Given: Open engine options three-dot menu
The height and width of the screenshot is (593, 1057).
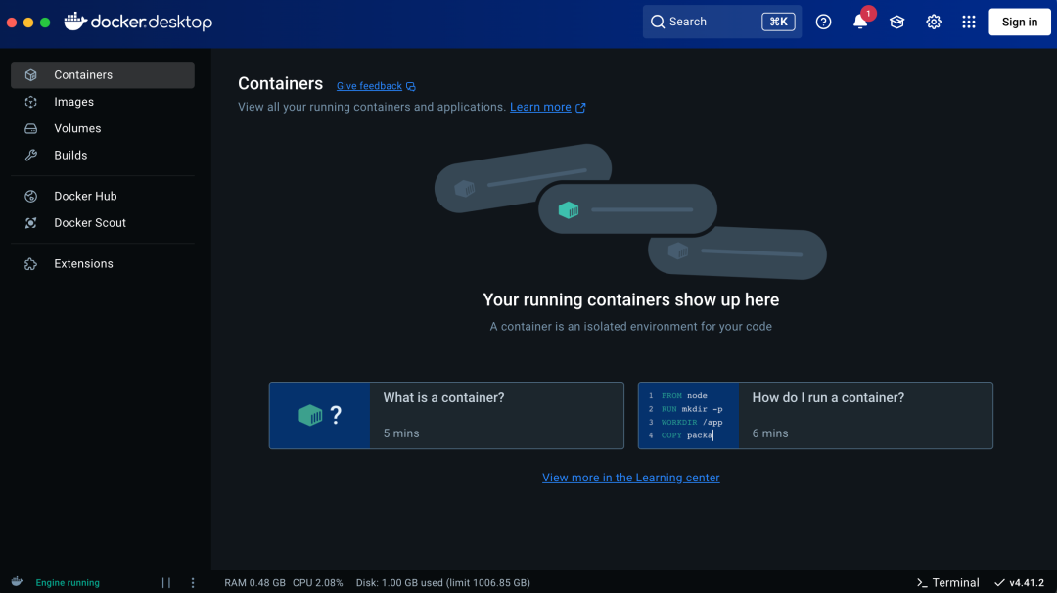Looking at the screenshot, I should click(193, 583).
